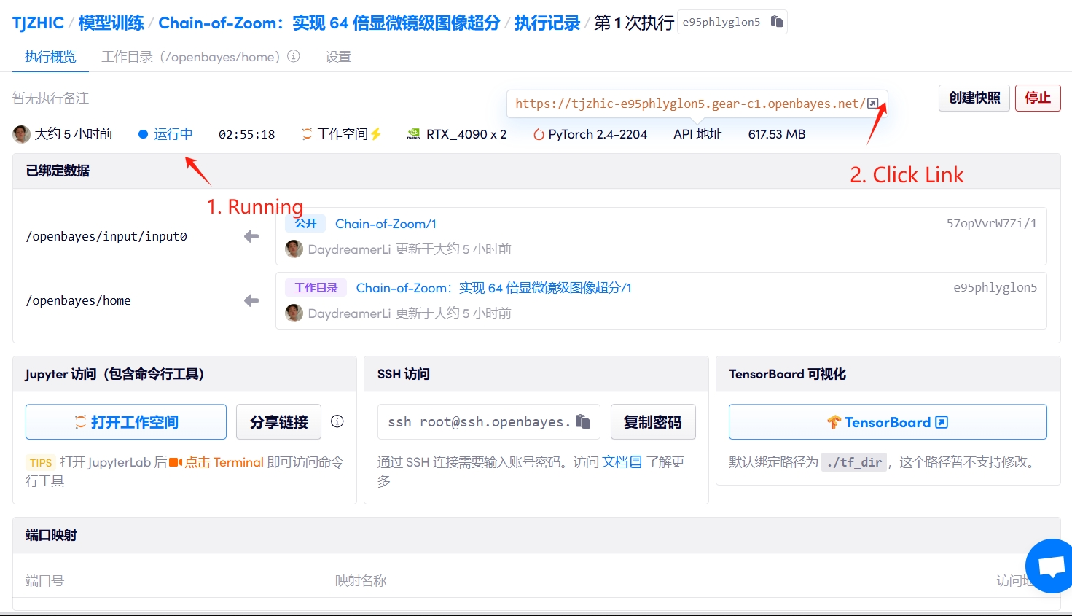Stop the execution with 停止 button
The image size is (1072, 616).
(1037, 98)
